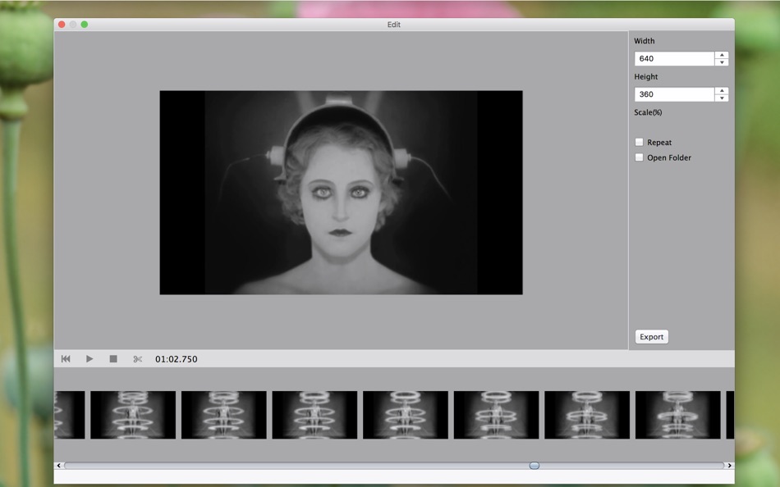Decrease Height with the down stepper arrow
This screenshot has width=780, height=487.
[x=722, y=98]
